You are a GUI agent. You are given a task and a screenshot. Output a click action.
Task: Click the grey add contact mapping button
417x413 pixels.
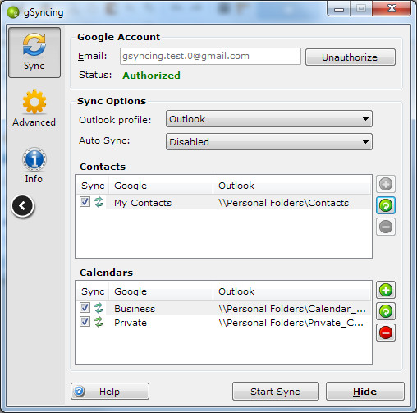point(386,184)
